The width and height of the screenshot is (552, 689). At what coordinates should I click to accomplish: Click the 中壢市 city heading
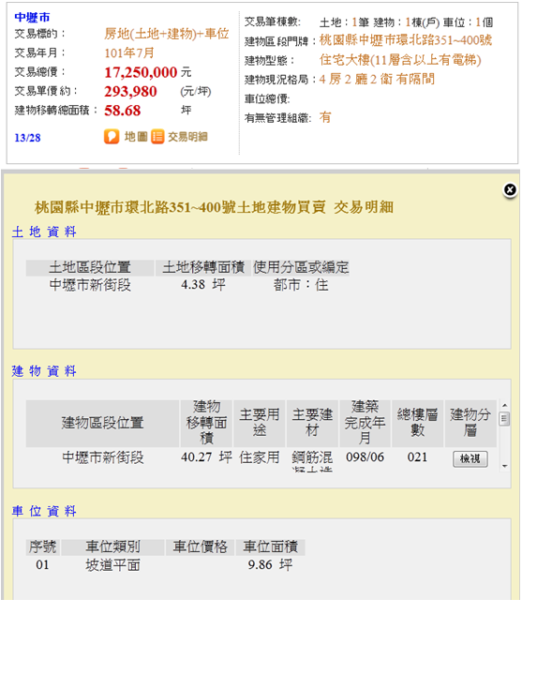point(32,17)
